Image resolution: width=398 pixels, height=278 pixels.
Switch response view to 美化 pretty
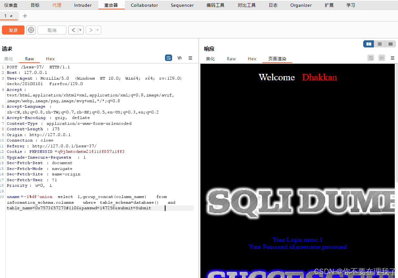tap(210, 59)
